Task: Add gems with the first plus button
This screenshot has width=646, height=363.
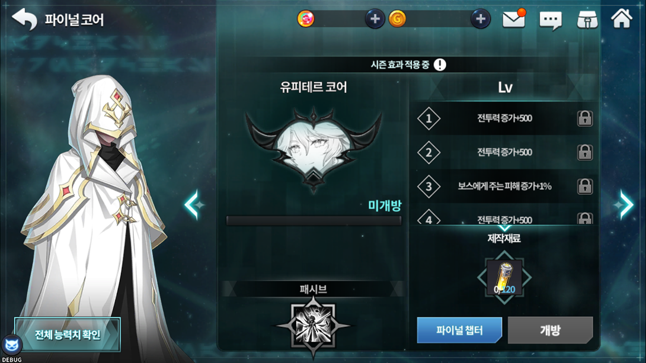Action: pyautogui.click(x=375, y=19)
